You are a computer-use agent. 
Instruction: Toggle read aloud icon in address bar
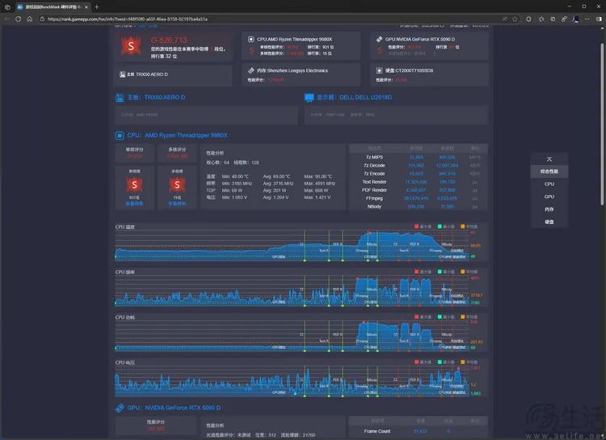(x=505, y=19)
